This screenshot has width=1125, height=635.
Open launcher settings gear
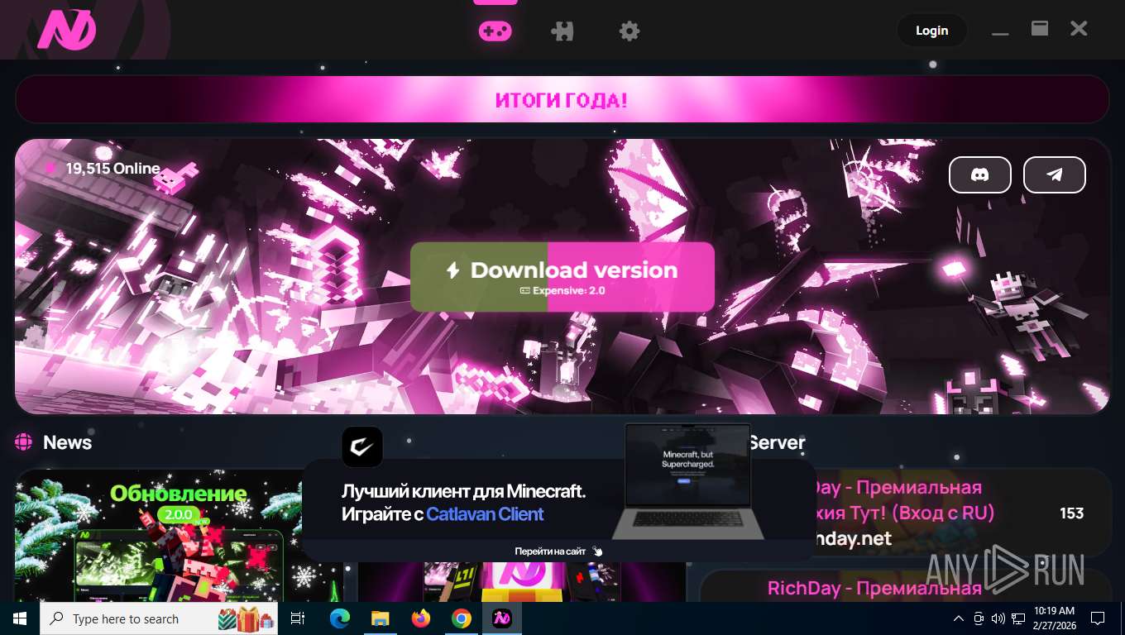click(630, 31)
